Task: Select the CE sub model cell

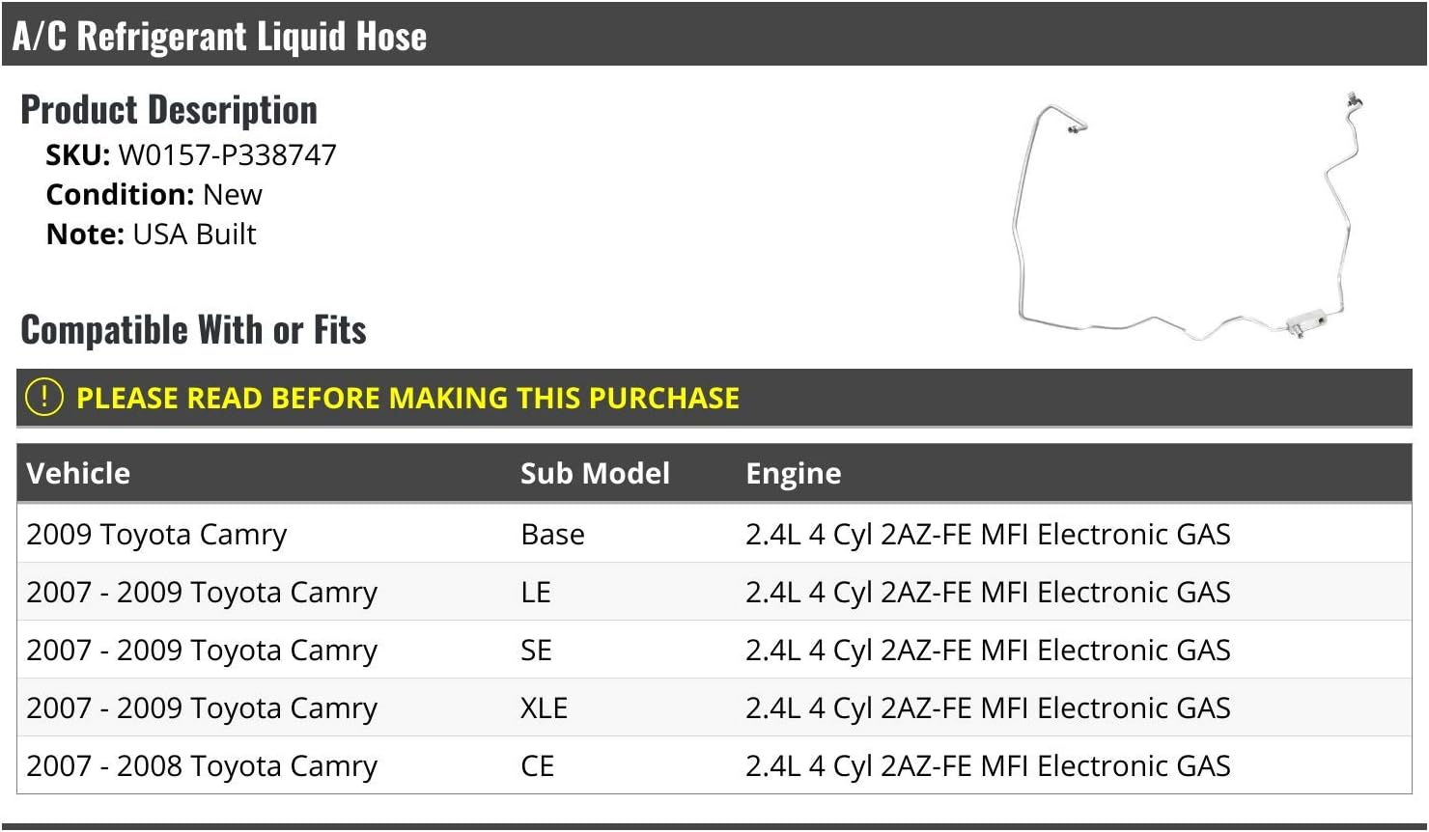Action: (x=537, y=765)
